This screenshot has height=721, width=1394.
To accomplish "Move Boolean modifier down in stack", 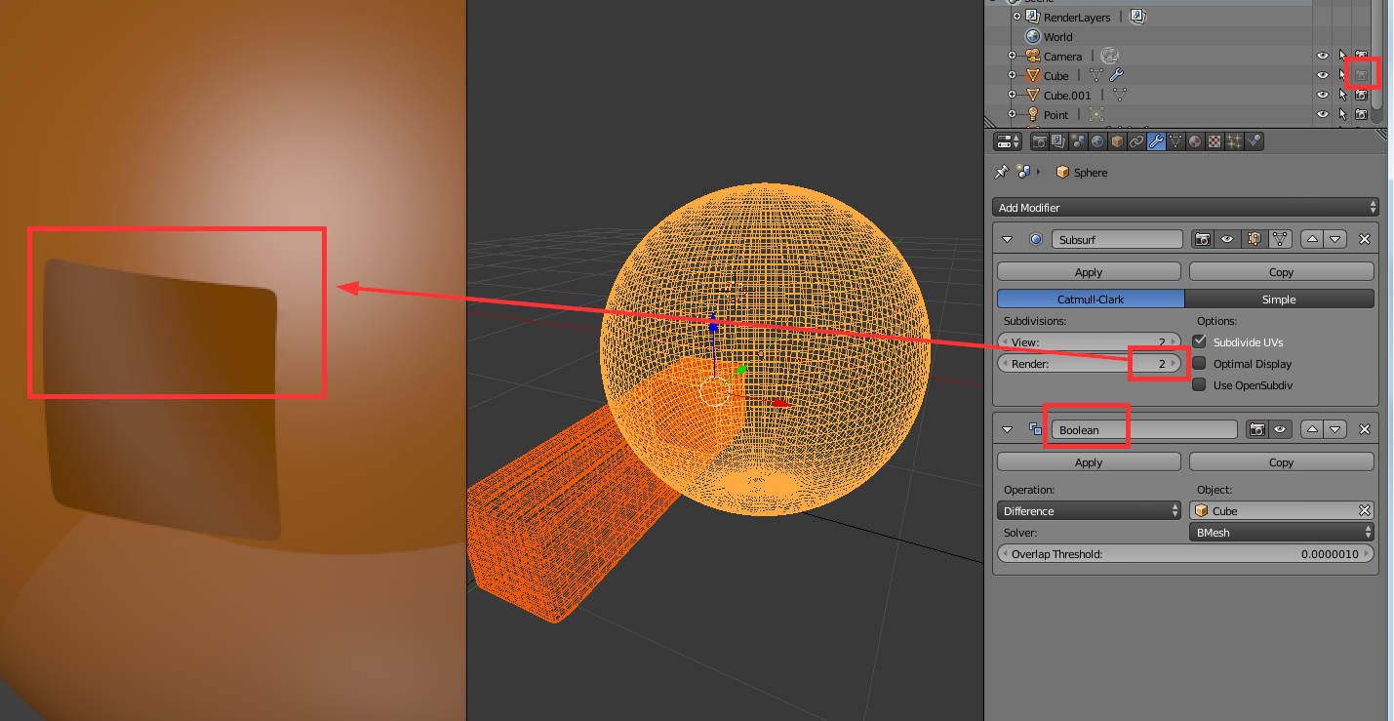I will 1335,429.
